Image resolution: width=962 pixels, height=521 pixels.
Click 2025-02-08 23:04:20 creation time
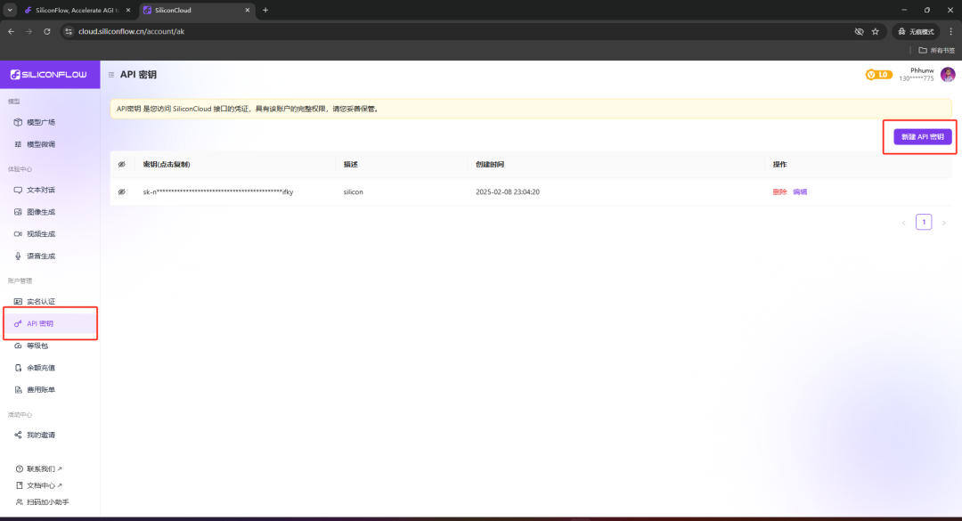(x=508, y=192)
